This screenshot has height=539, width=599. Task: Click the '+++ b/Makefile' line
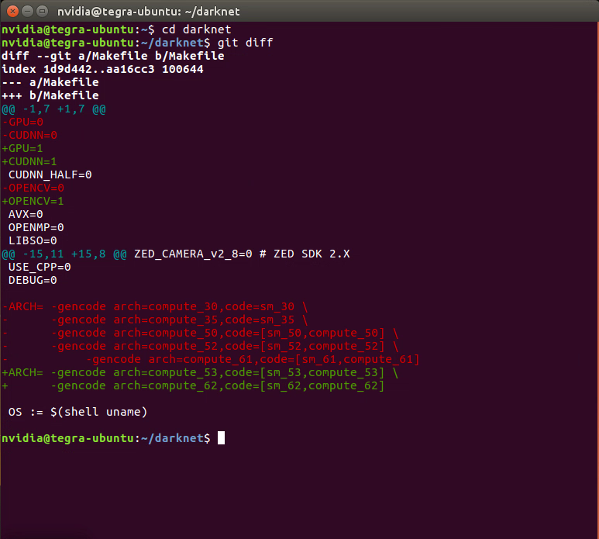click(x=50, y=95)
